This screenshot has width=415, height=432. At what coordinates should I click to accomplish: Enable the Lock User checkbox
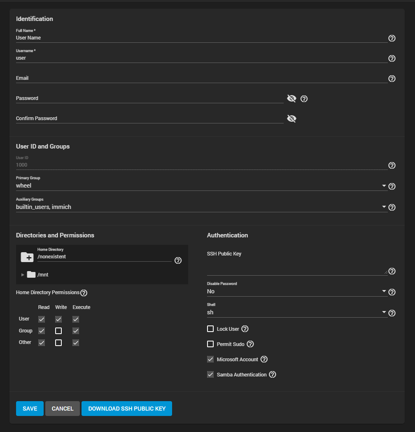[210, 329]
